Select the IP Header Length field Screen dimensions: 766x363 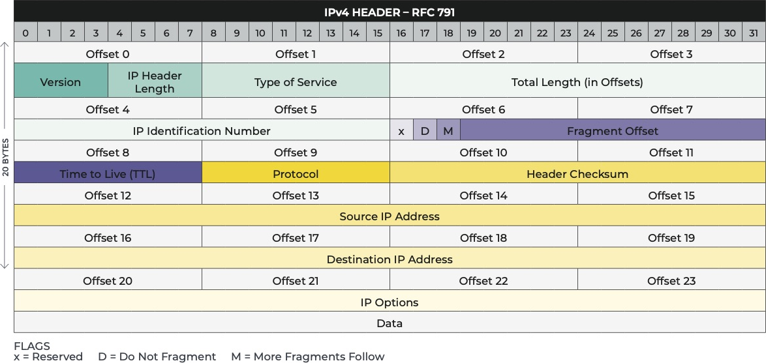(155, 82)
